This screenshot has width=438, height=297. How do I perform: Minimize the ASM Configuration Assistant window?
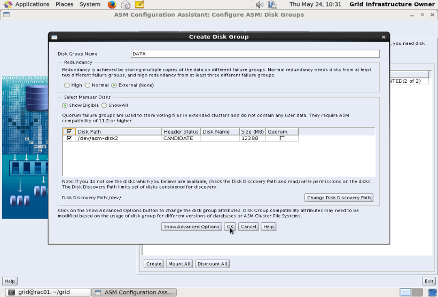point(412,15)
